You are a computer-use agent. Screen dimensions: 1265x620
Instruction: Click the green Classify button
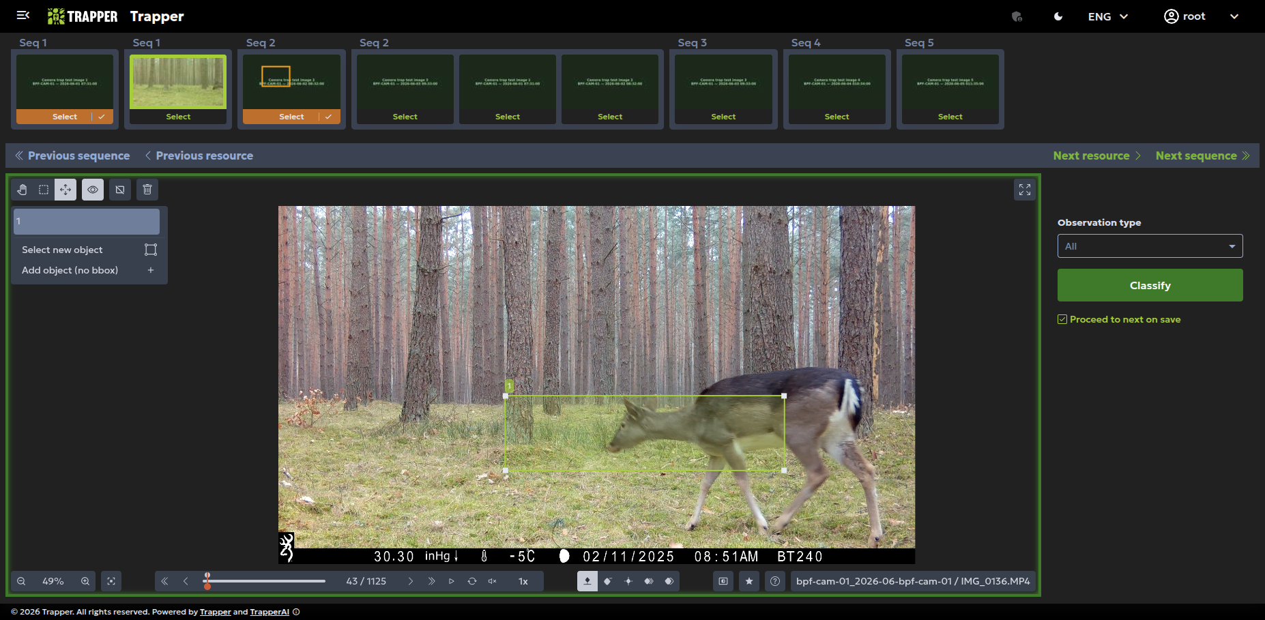(x=1150, y=285)
